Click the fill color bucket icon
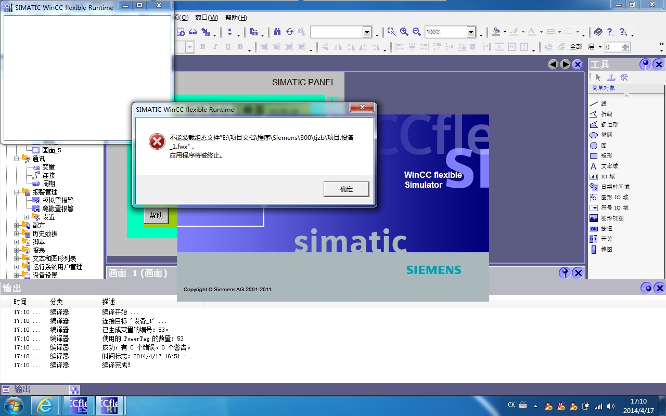Image resolution: width=666 pixels, height=416 pixels. point(496,32)
